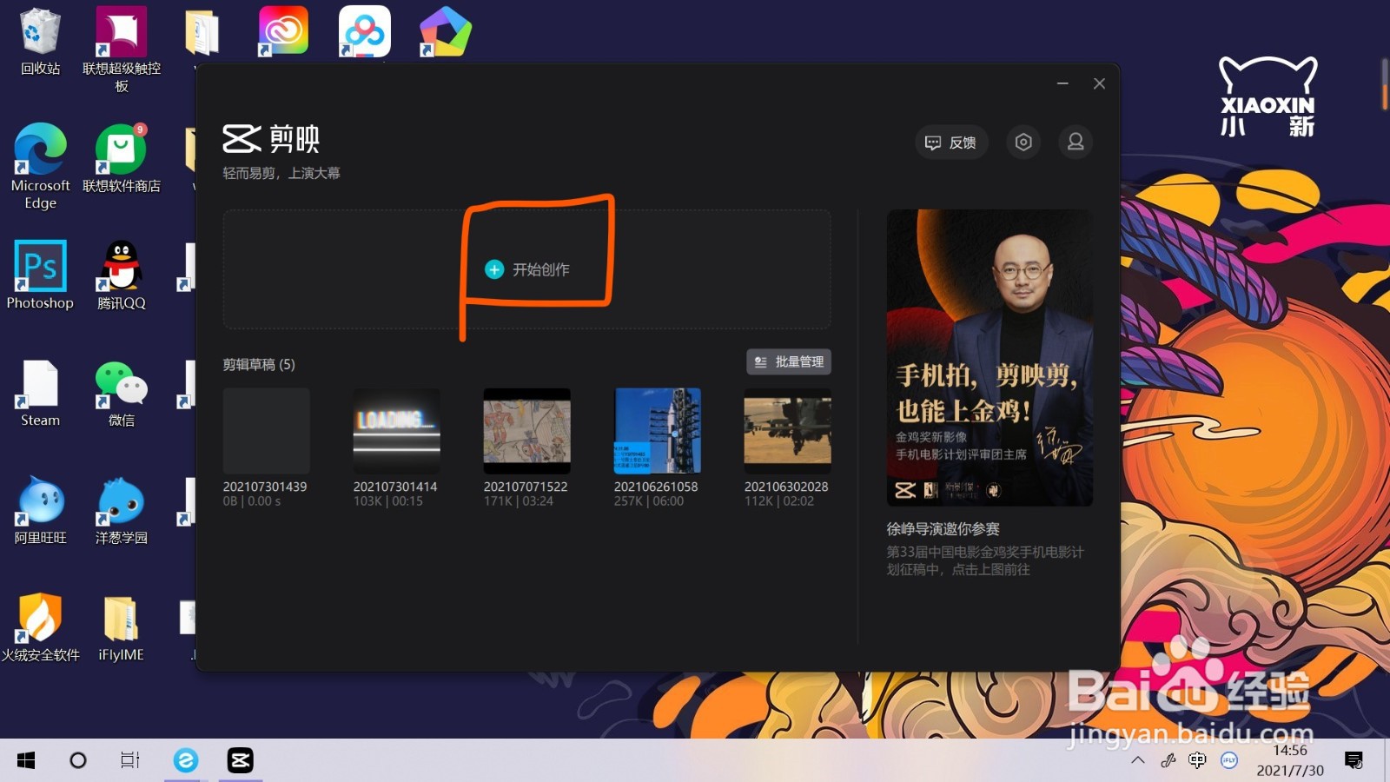Toggle the 中 input method indicator
The width and height of the screenshot is (1390, 782).
coord(1197,760)
